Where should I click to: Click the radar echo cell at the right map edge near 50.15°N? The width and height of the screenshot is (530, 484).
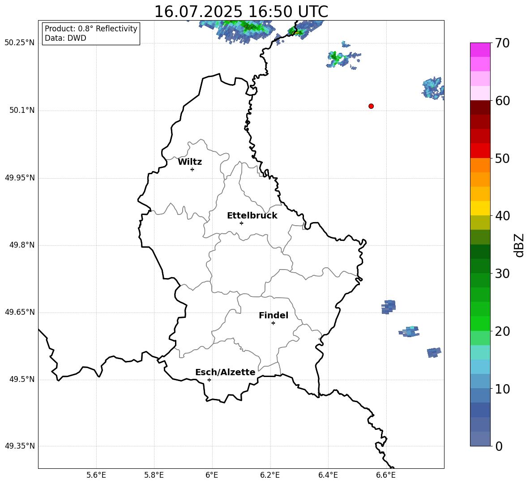[x=433, y=88]
